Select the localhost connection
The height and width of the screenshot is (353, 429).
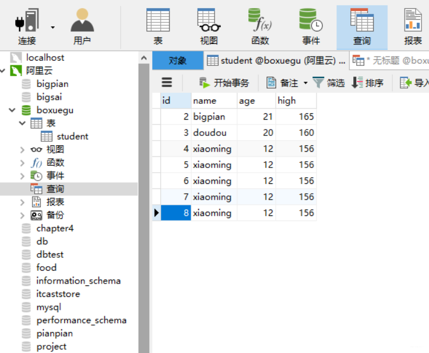pos(45,58)
